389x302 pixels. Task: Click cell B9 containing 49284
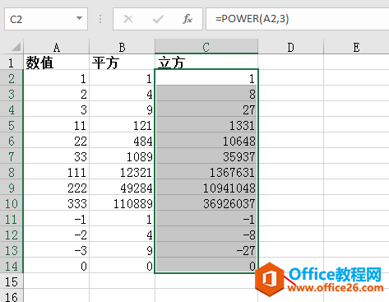coord(122,187)
